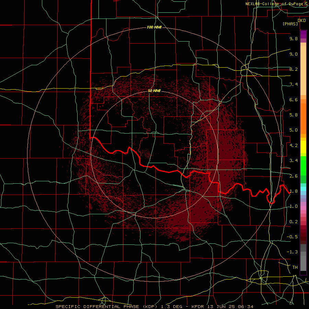Image resolution: width=309 pixels, height=309 pixels.
Task: Click the 3.4 scale value
Action: tap(294, 160)
